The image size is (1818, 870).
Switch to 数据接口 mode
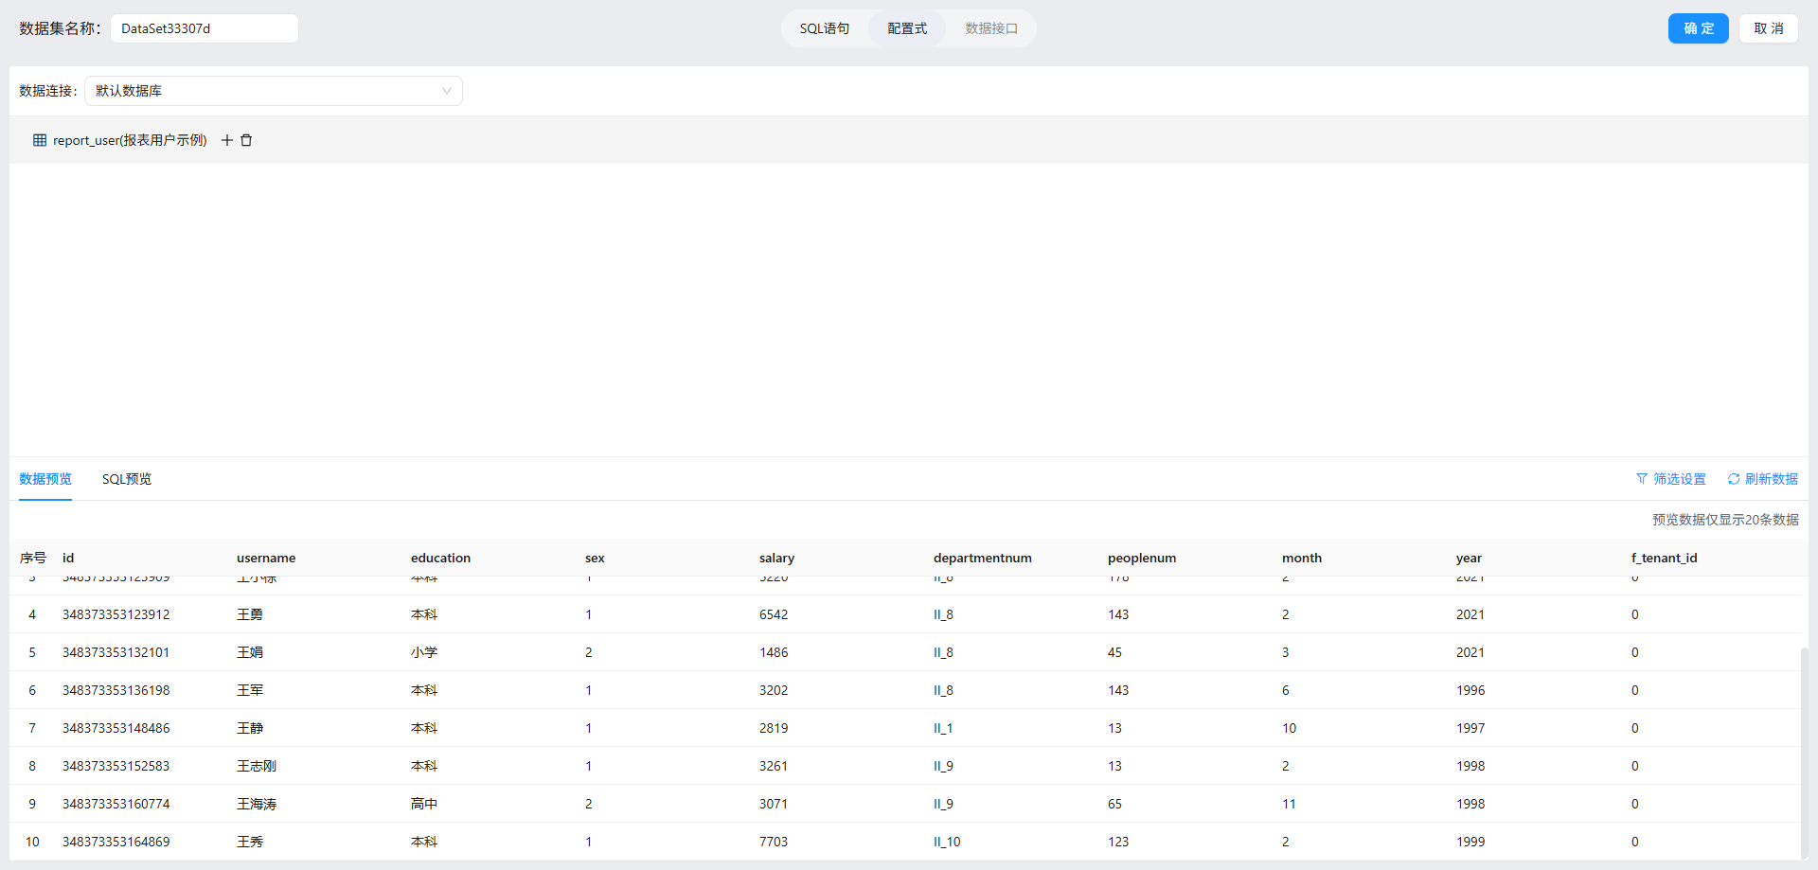[x=991, y=28]
